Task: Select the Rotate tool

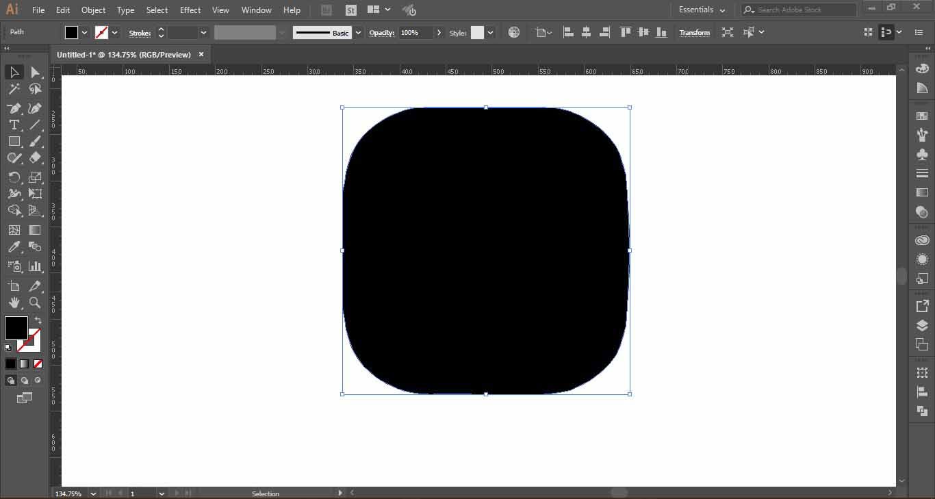Action: 14,177
